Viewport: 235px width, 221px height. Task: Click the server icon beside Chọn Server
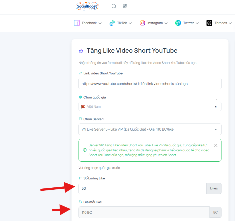click(80, 119)
